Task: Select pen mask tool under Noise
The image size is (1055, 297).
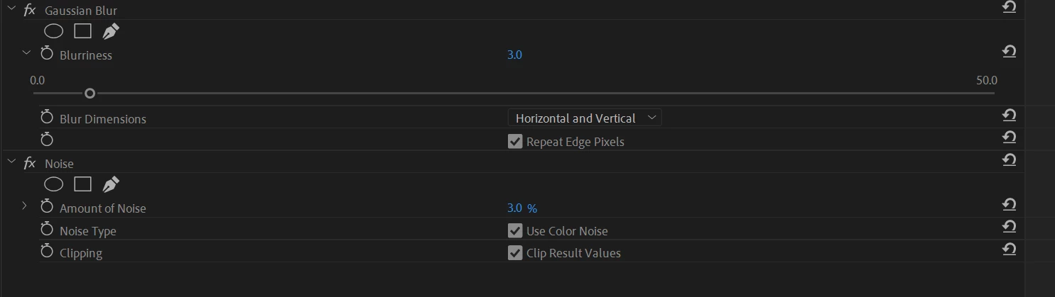Action: pos(111,184)
